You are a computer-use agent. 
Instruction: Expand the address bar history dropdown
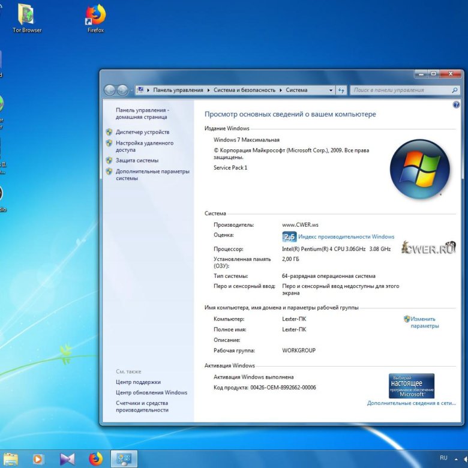coord(331,90)
